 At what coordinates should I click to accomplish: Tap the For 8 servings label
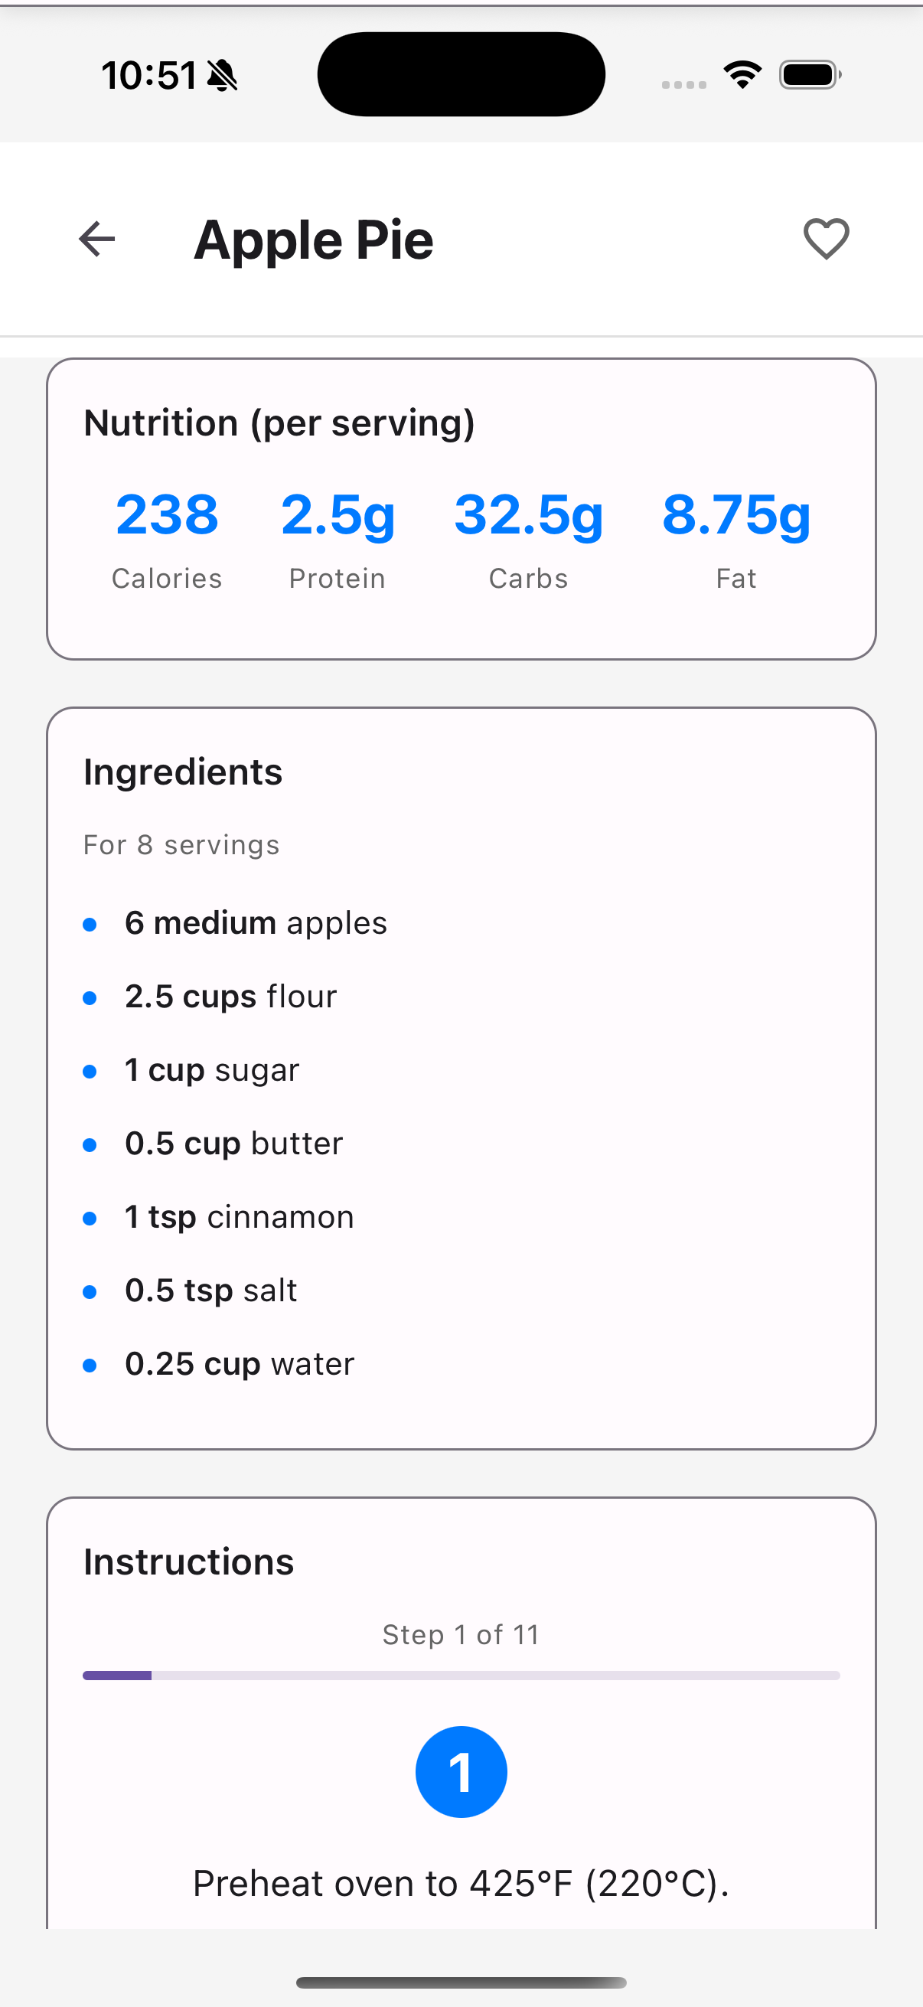point(181,845)
